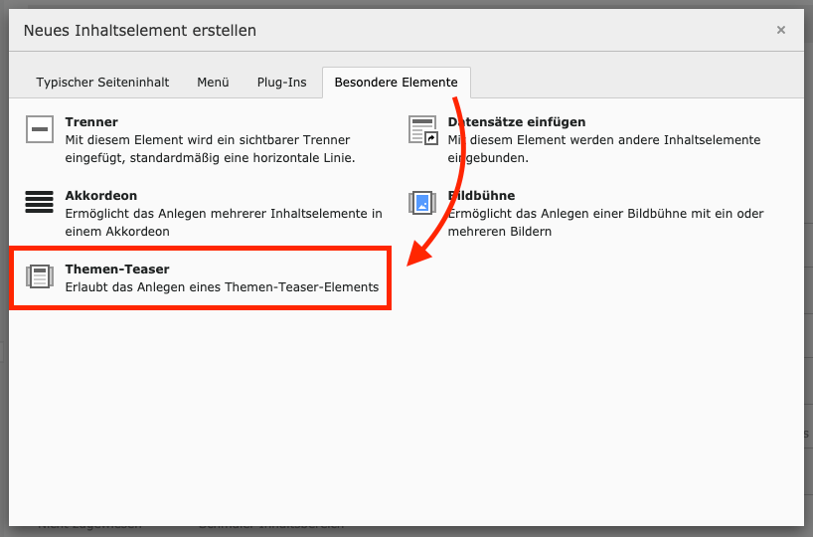Switch to the Typischer Seiteninhalt tab
This screenshot has width=813, height=537.
click(102, 83)
